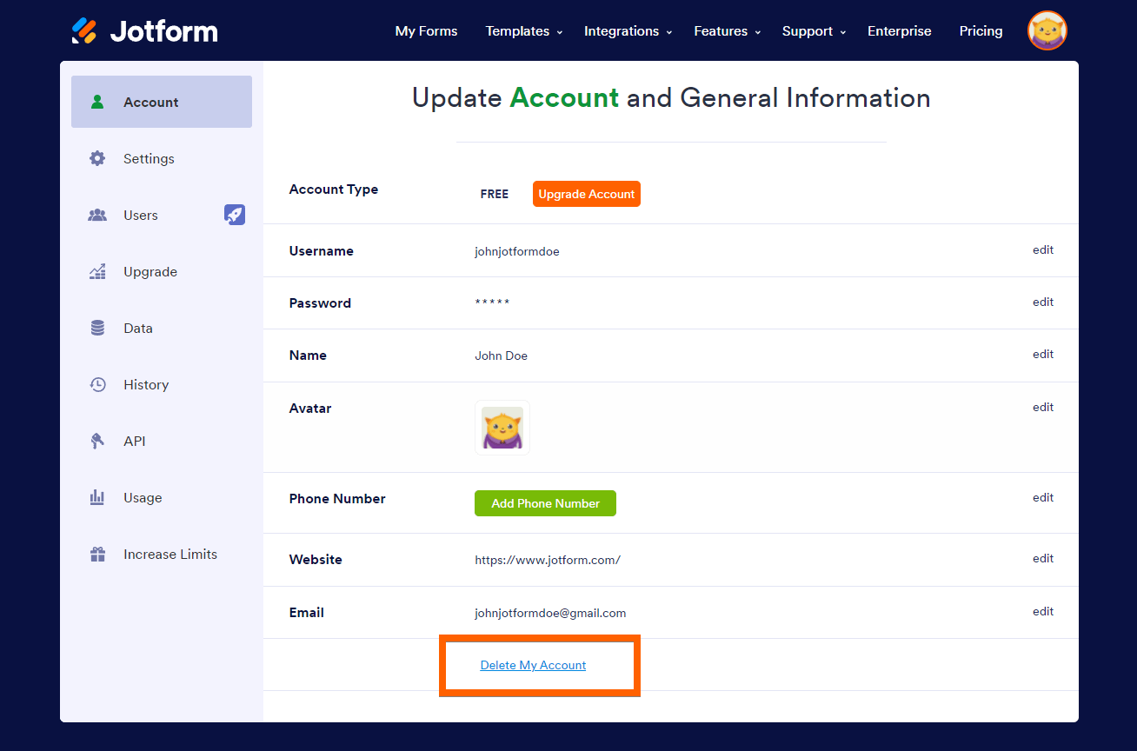Click the website URL https://www.jotform.com/
The image size is (1137, 751).
click(548, 560)
